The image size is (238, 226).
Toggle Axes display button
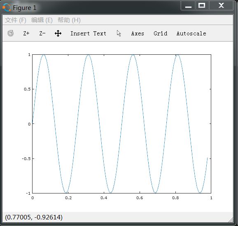tap(138, 33)
